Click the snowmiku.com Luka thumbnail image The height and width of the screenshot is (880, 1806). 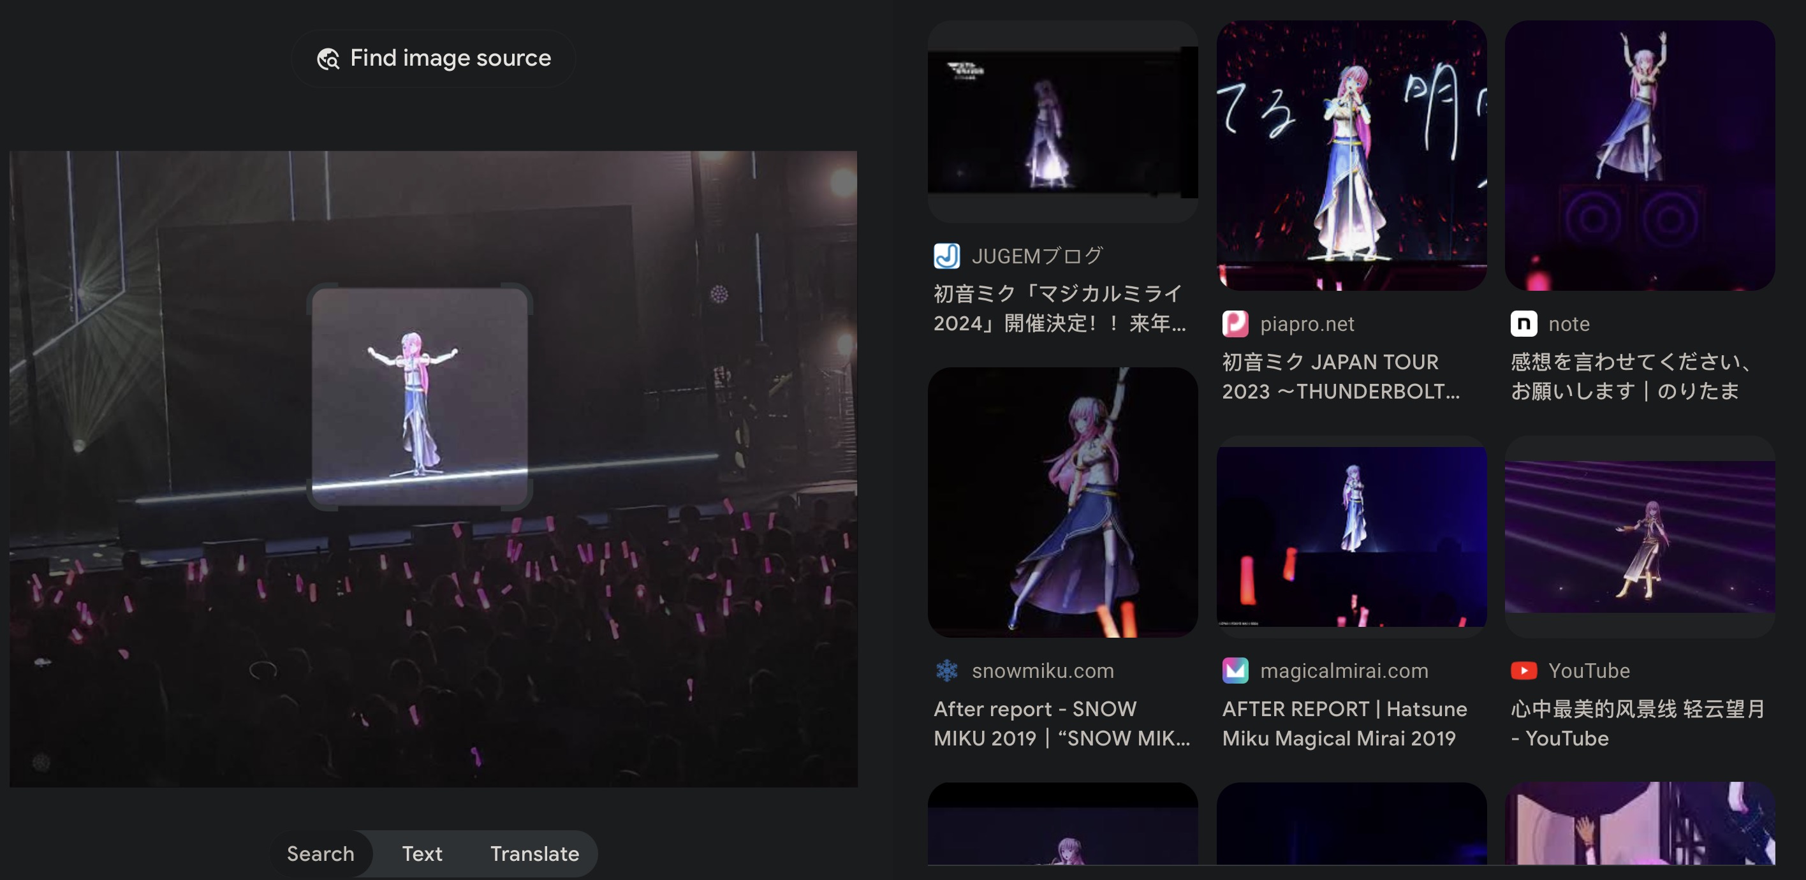coord(1062,502)
